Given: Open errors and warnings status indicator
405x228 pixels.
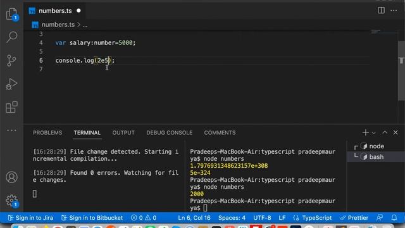Looking at the screenshot, I should (144, 218).
